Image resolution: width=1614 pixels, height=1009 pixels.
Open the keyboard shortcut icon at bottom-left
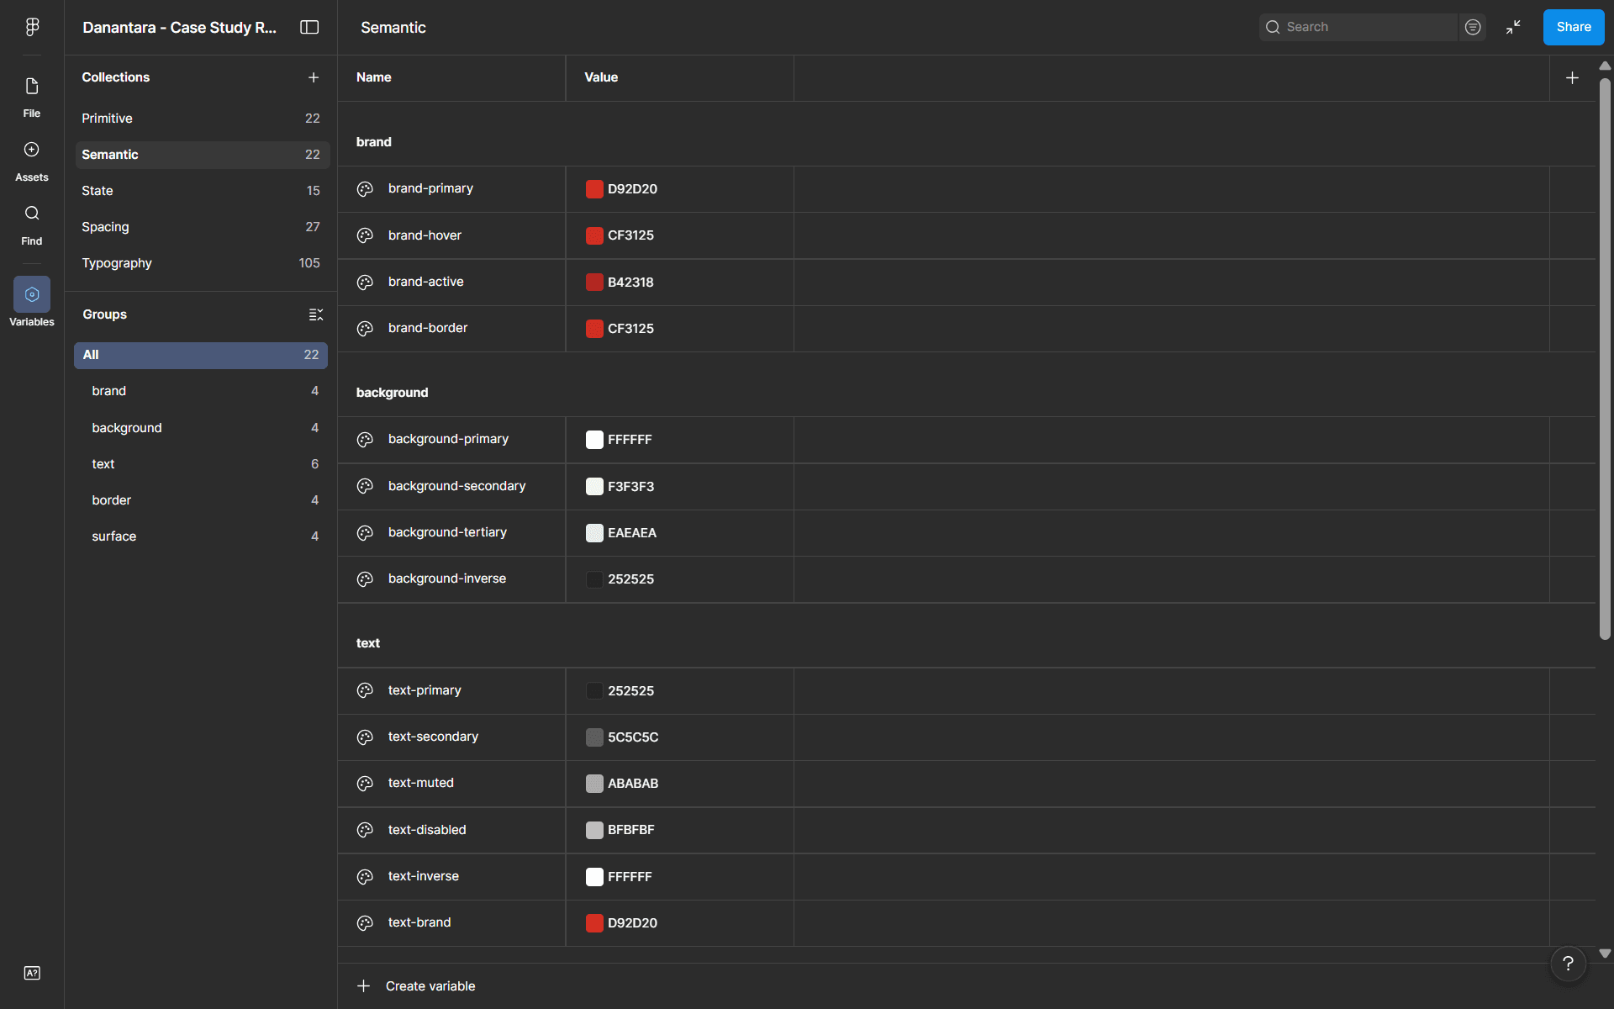(32, 973)
